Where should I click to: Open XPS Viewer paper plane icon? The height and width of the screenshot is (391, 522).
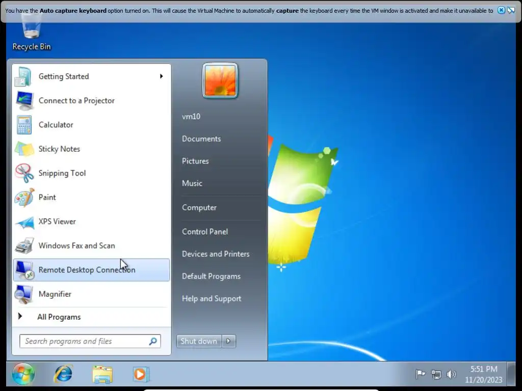pos(24,222)
